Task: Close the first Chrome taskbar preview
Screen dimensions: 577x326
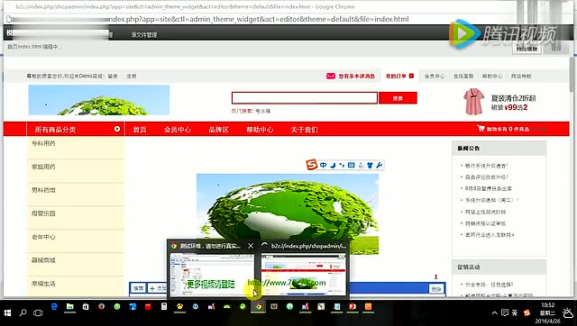Action: tap(251, 246)
